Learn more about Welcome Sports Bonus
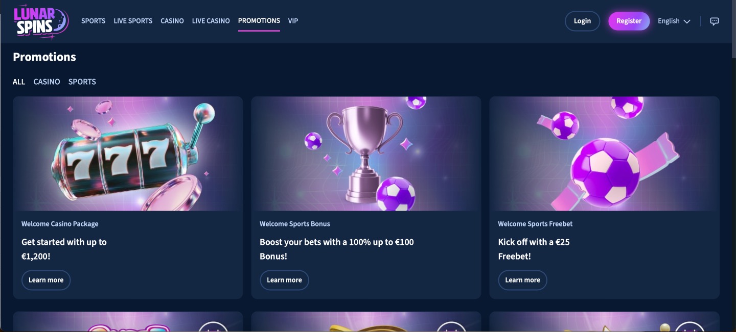The image size is (736, 332). tap(284, 280)
